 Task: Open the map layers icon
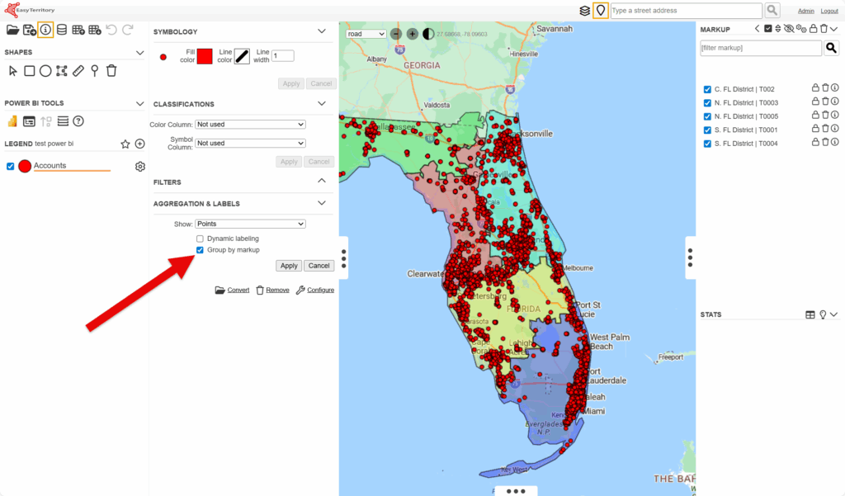[x=584, y=11]
